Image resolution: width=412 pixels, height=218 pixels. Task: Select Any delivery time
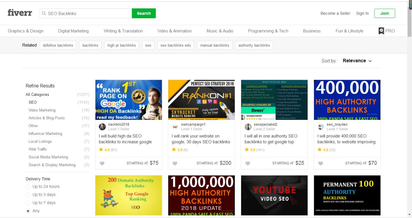tap(28, 211)
